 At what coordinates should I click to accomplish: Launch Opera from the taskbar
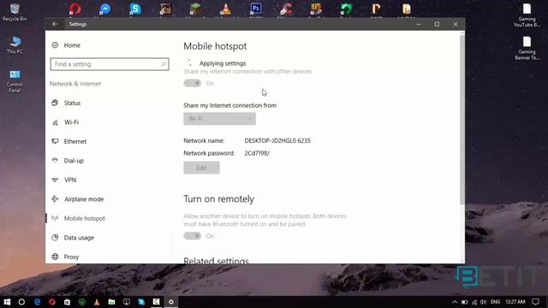[x=52, y=302]
